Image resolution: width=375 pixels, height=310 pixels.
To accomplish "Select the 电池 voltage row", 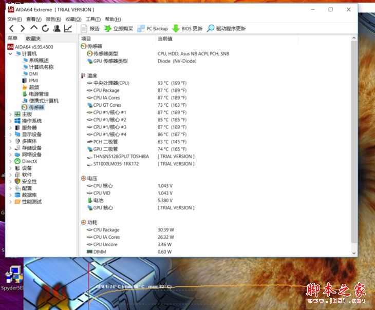I will pos(214,200).
